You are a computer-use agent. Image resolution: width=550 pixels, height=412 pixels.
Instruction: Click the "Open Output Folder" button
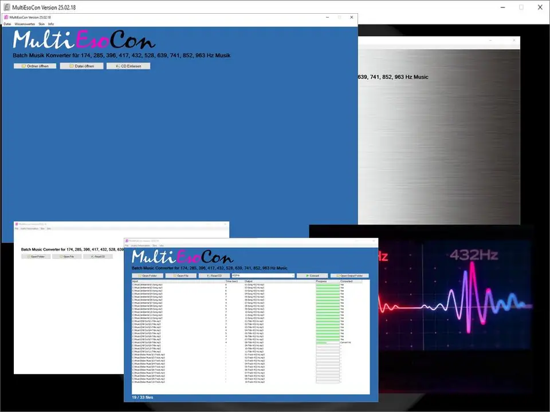(x=351, y=275)
